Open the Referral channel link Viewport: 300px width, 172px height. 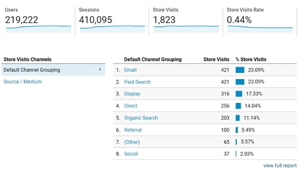[133, 130]
